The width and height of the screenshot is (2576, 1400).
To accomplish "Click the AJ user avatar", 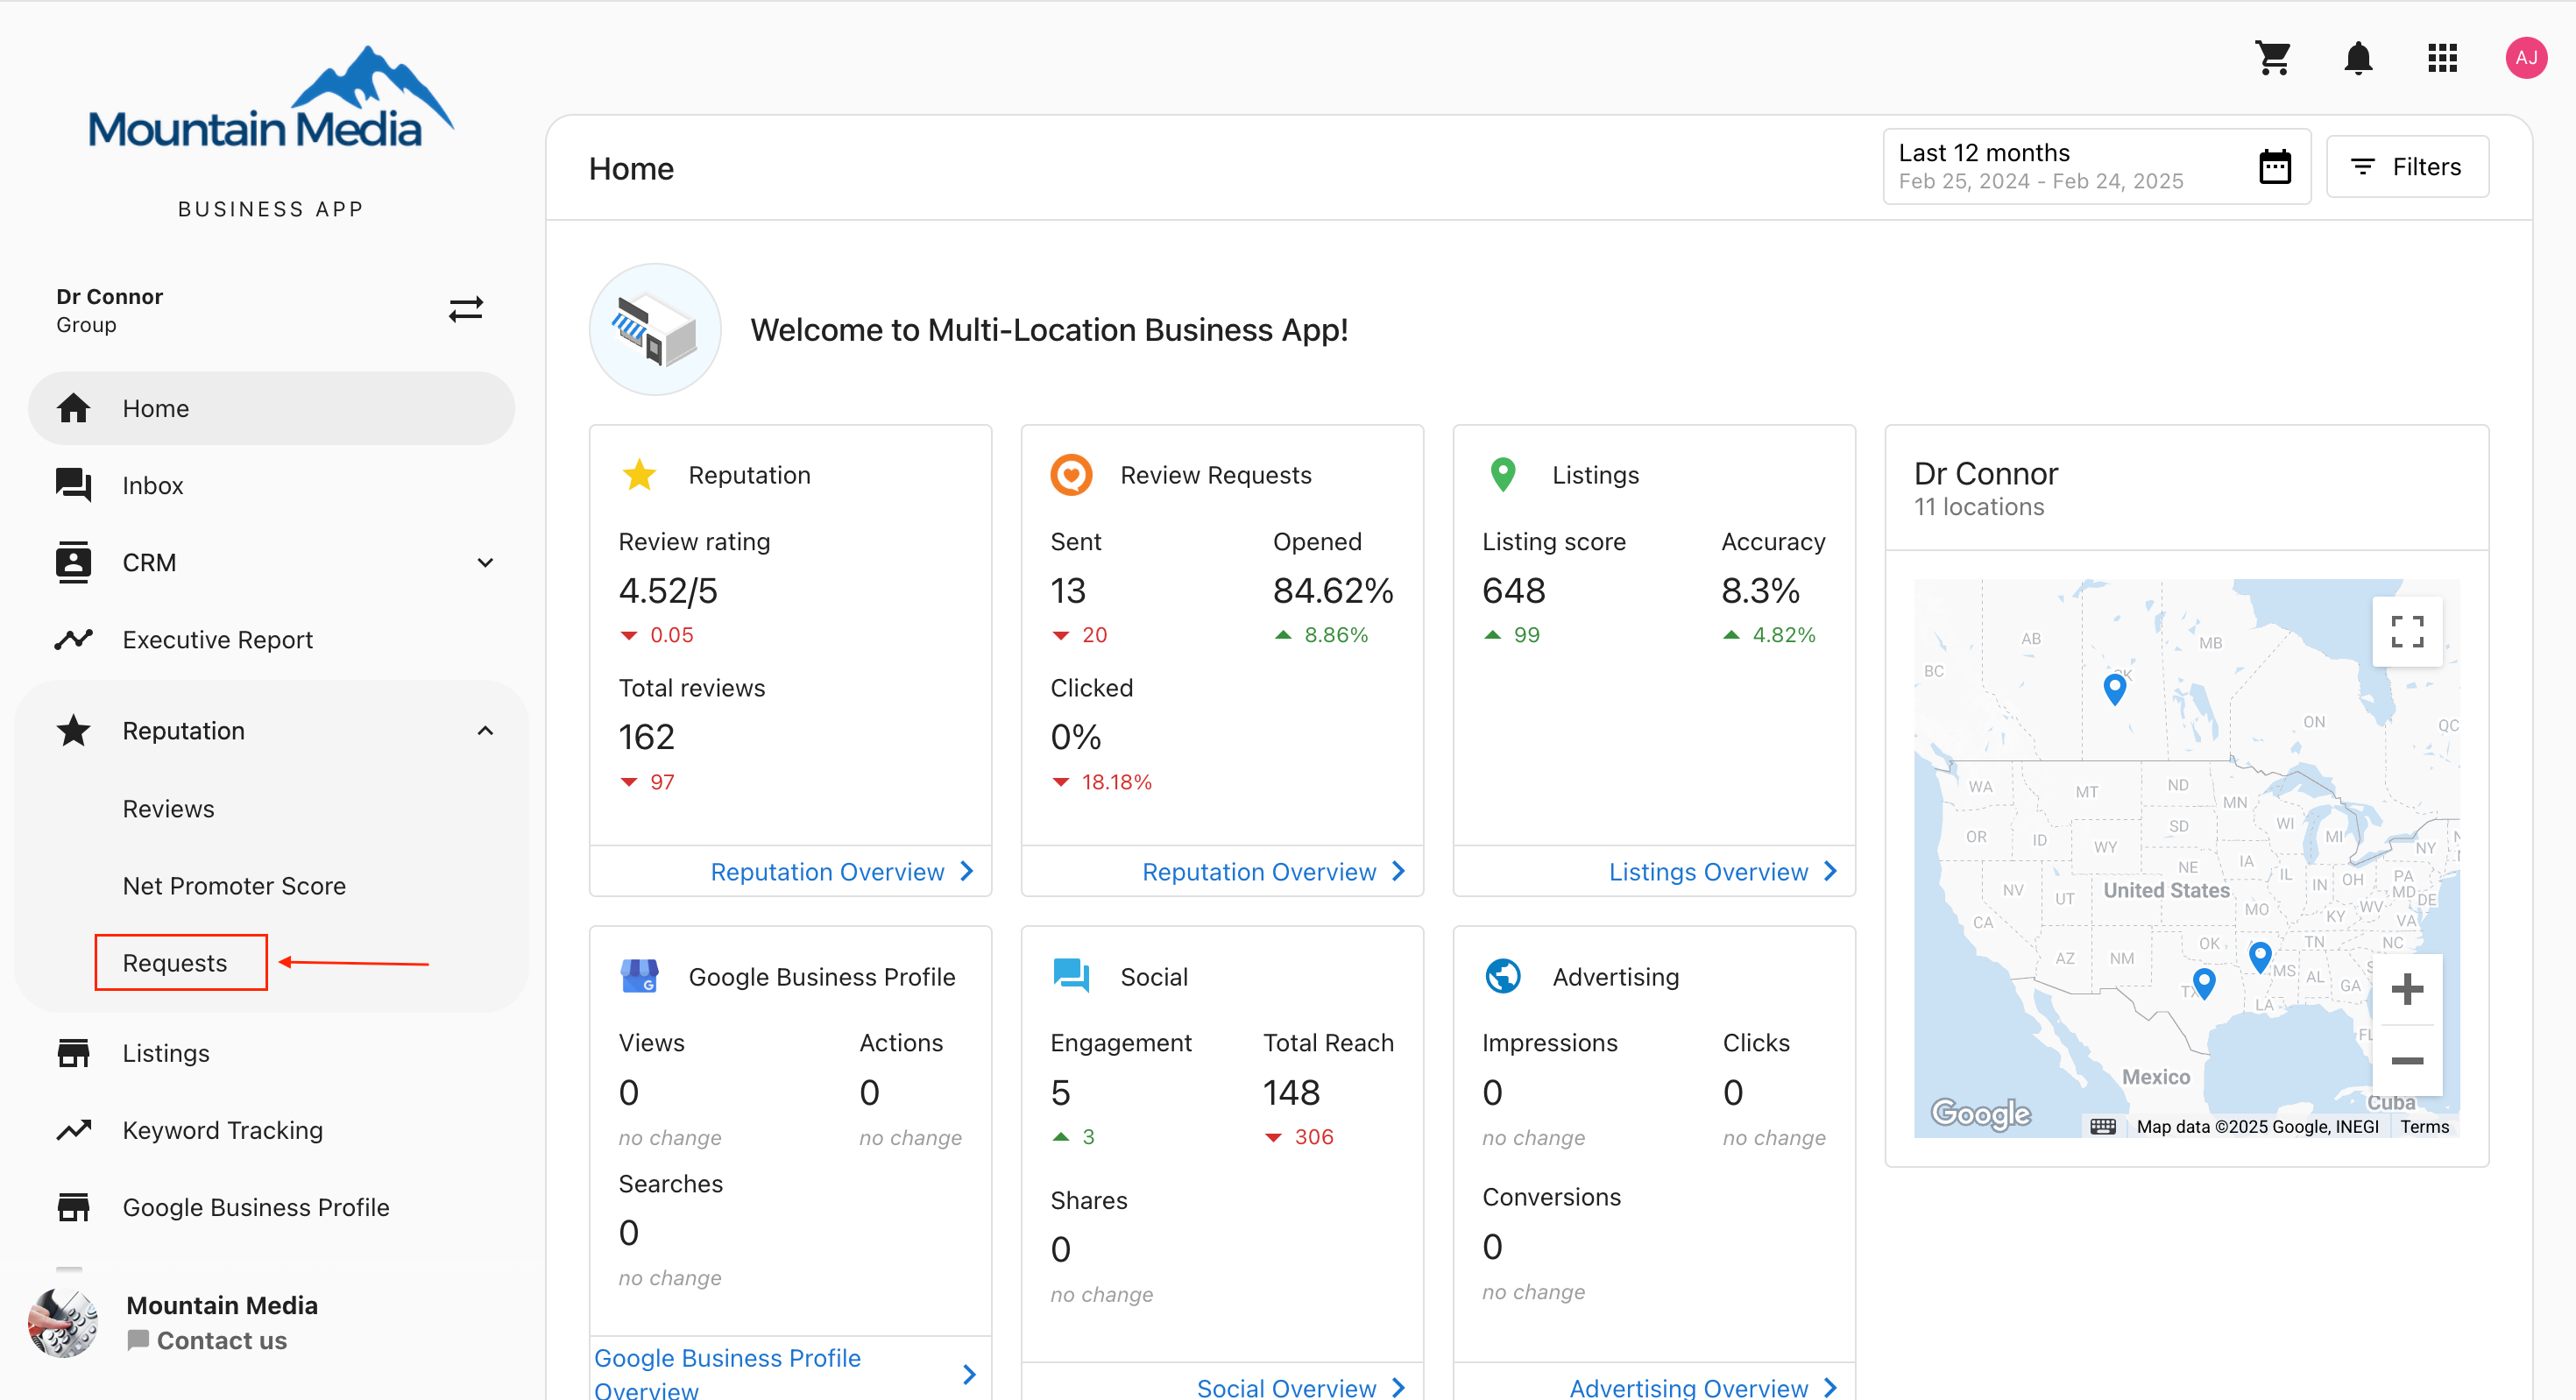I will [2525, 58].
